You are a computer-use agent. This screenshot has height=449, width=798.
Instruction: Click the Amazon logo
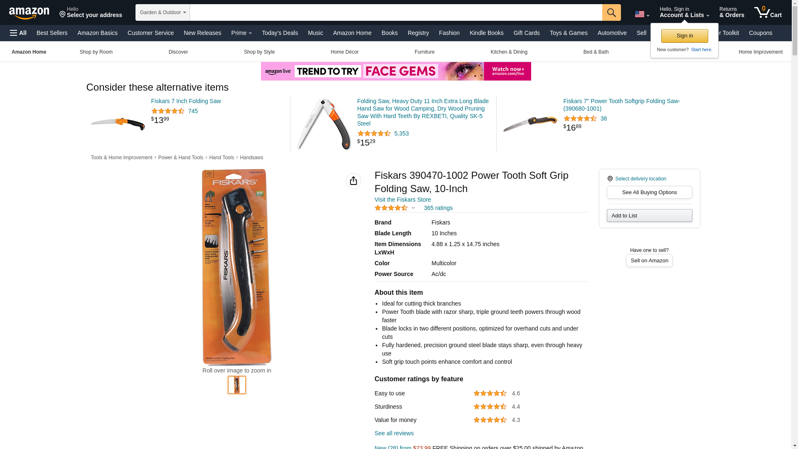29,13
